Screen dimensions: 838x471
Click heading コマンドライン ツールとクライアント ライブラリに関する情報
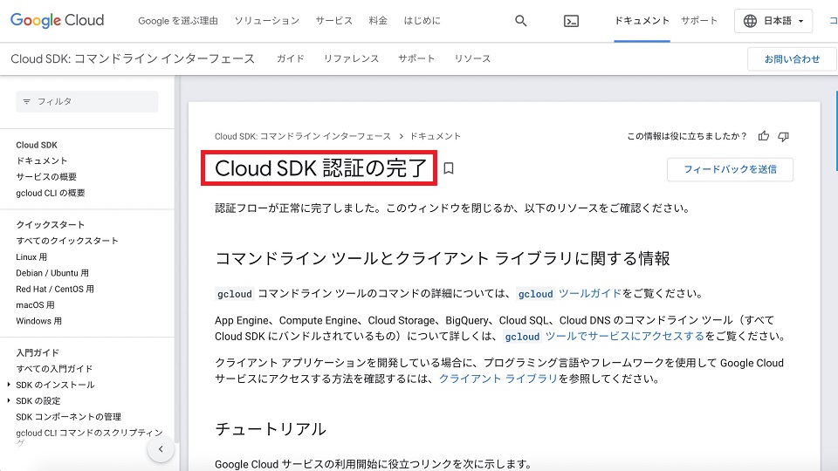(443, 258)
